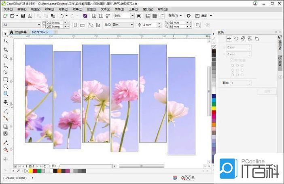Expand the 50% zoom level dropdown
The width and height of the screenshot is (284, 184).
[x=132, y=16]
